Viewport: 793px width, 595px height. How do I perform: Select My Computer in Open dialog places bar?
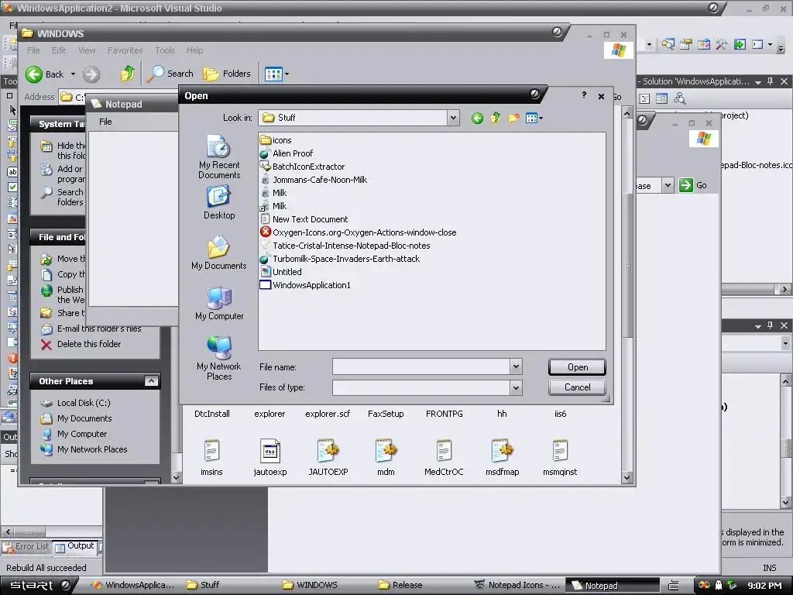coord(219,304)
